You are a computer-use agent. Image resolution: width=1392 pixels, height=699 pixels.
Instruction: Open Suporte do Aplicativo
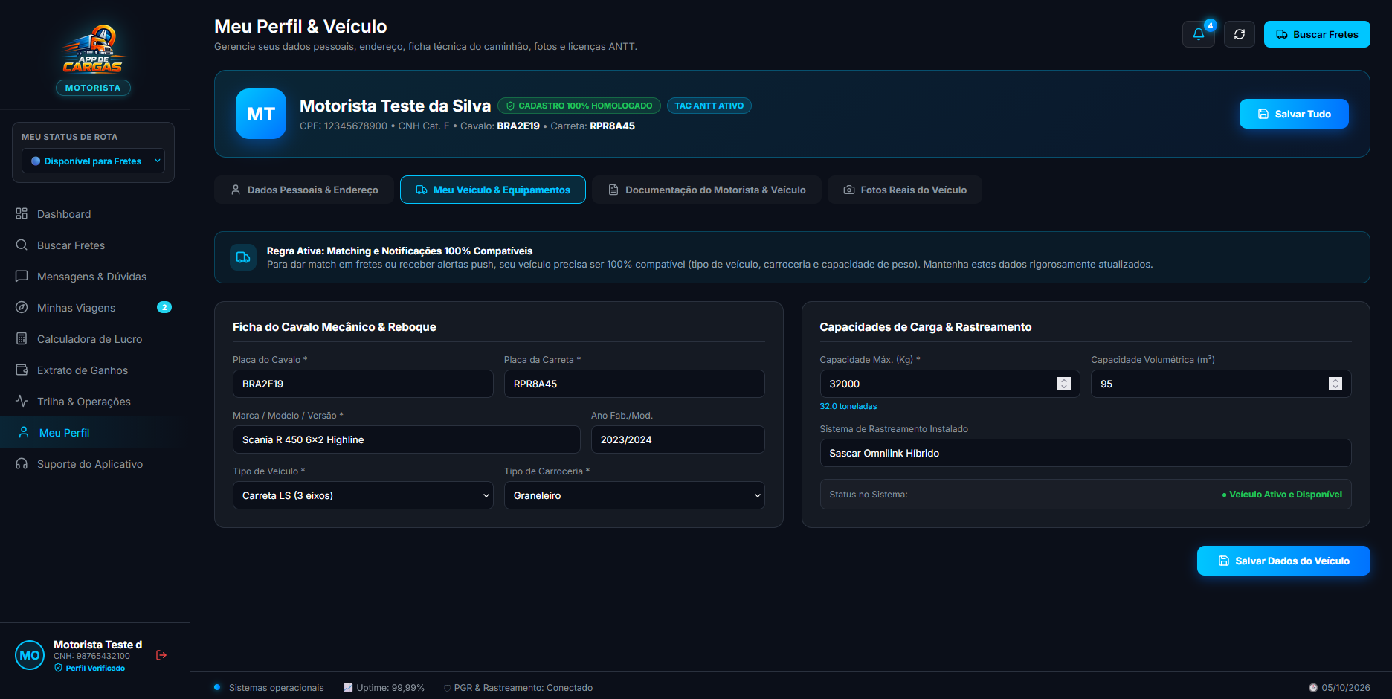point(94,464)
